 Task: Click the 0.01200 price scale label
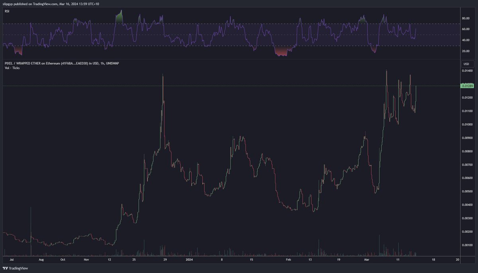coord(467,97)
